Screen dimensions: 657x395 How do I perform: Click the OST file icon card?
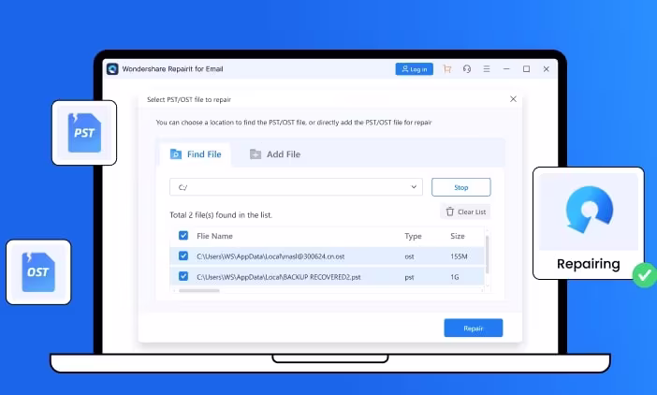38,271
